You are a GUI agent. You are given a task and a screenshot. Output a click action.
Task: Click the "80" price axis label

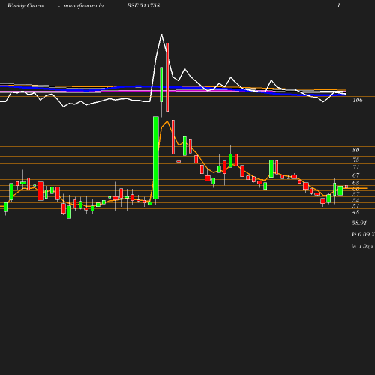point(356,150)
